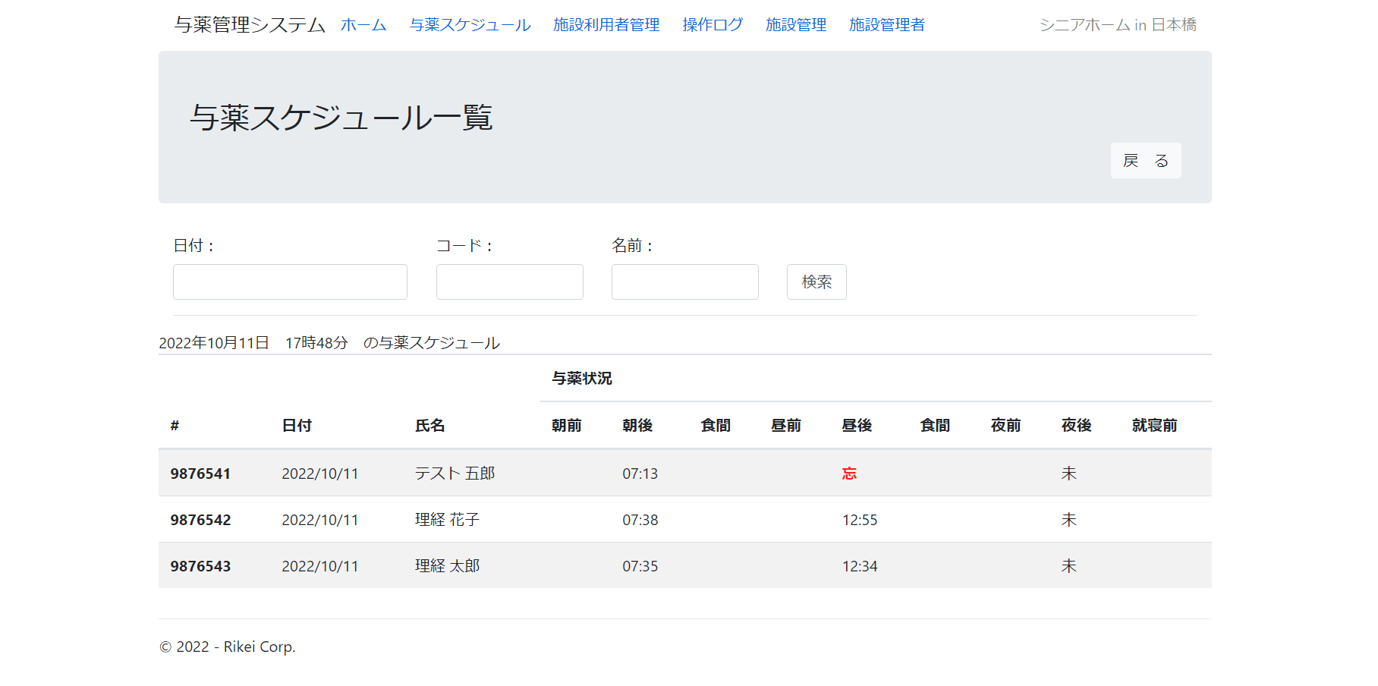Click the red 忘 status for テスト 五郎
This screenshot has width=1378, height=686.
point(849,474)
